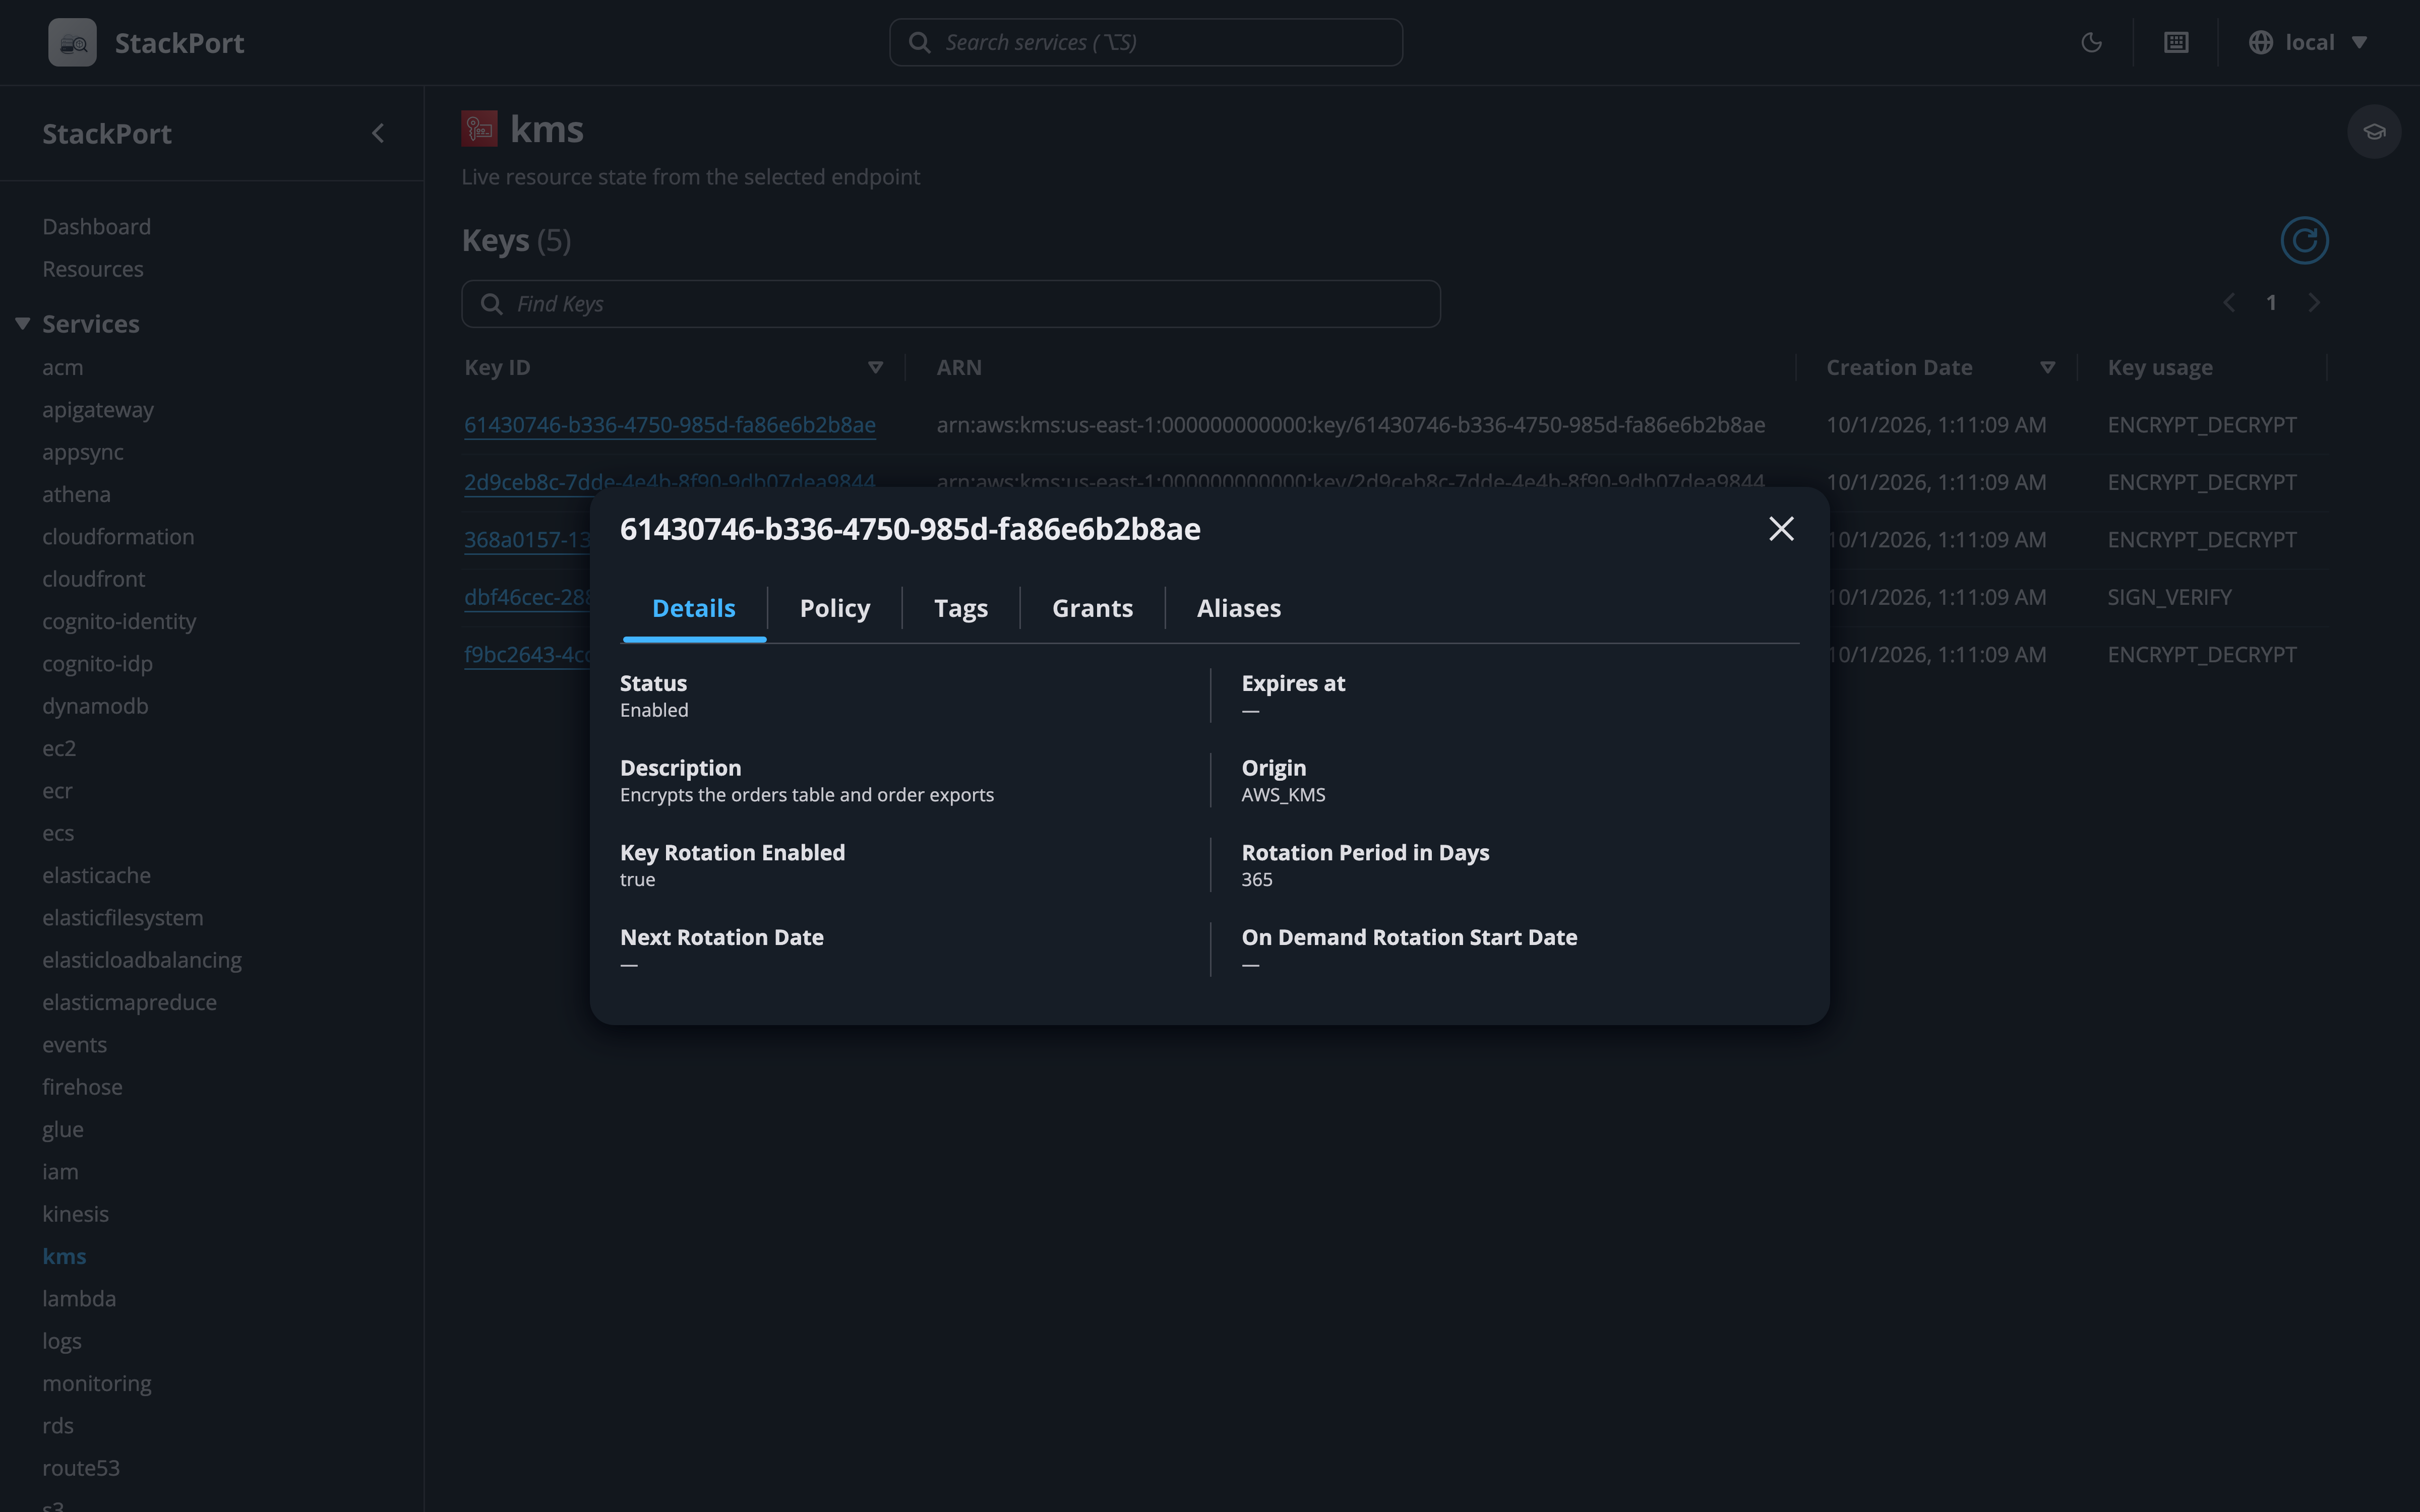Open the athena service
This screenshot has height=1512, width=2420.
click(76, 494)
